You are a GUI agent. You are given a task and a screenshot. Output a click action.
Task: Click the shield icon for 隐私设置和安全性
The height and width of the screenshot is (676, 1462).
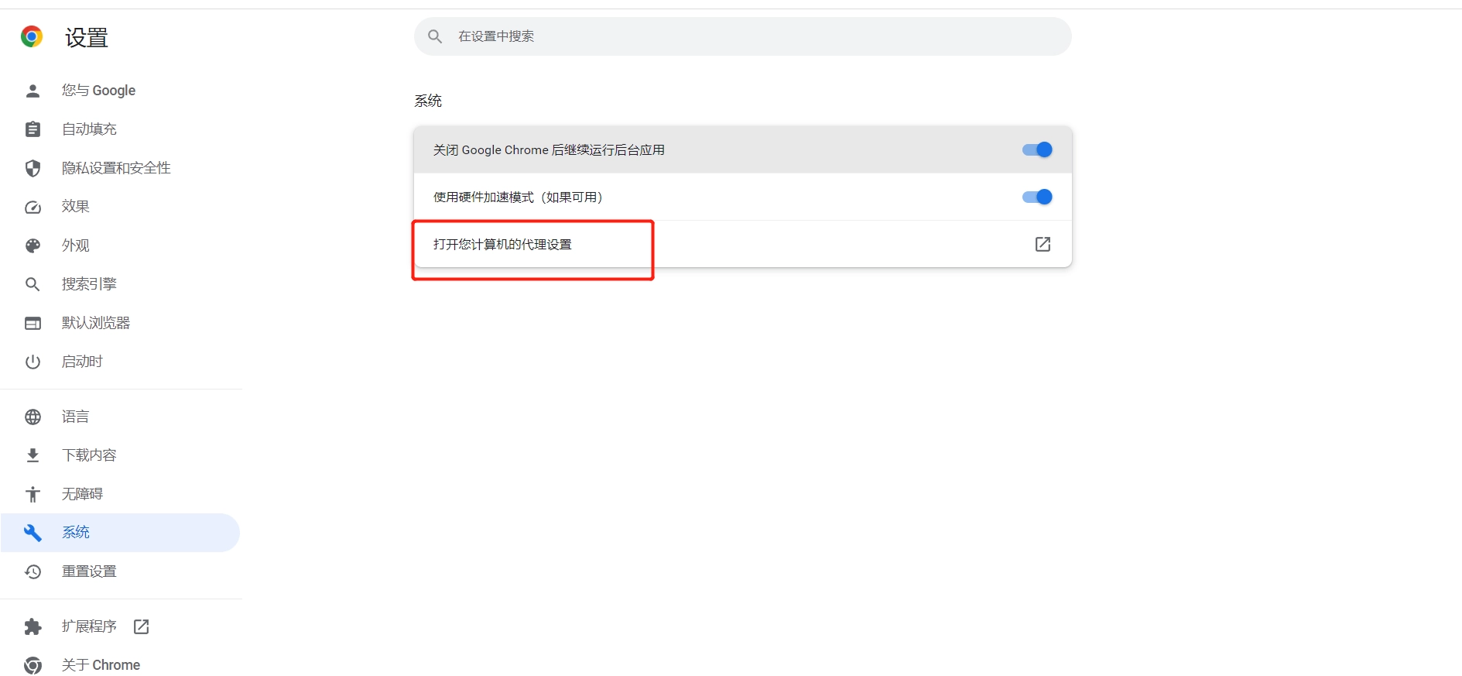click(x=33, y=168)
